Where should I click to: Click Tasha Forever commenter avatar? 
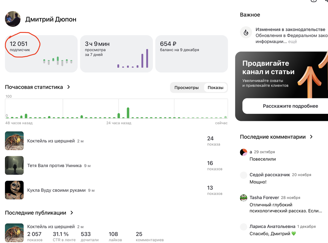tap(244, 198)
